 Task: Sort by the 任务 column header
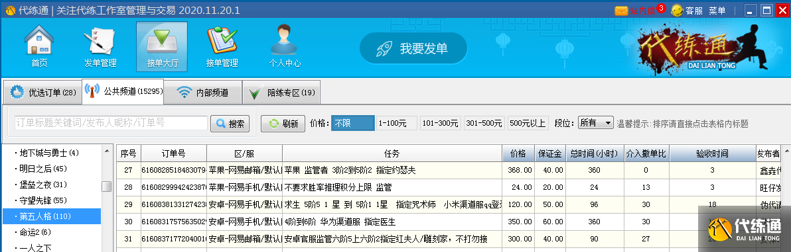click(392, 154)
